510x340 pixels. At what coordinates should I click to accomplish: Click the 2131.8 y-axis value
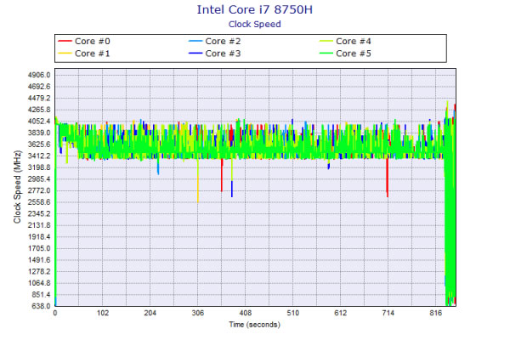click(39, 225)
